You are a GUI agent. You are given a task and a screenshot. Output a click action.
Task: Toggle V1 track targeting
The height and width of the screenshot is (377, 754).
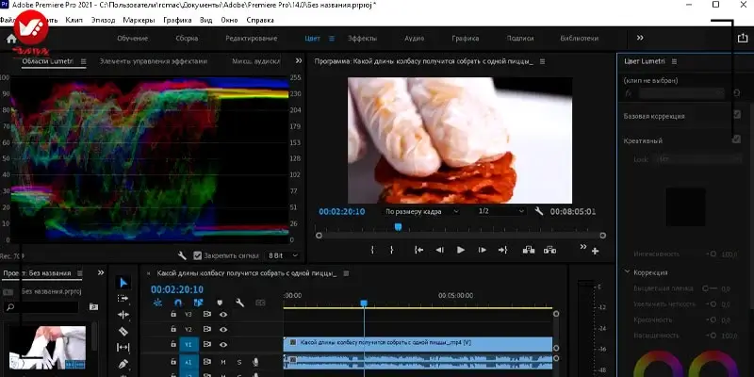188,344
